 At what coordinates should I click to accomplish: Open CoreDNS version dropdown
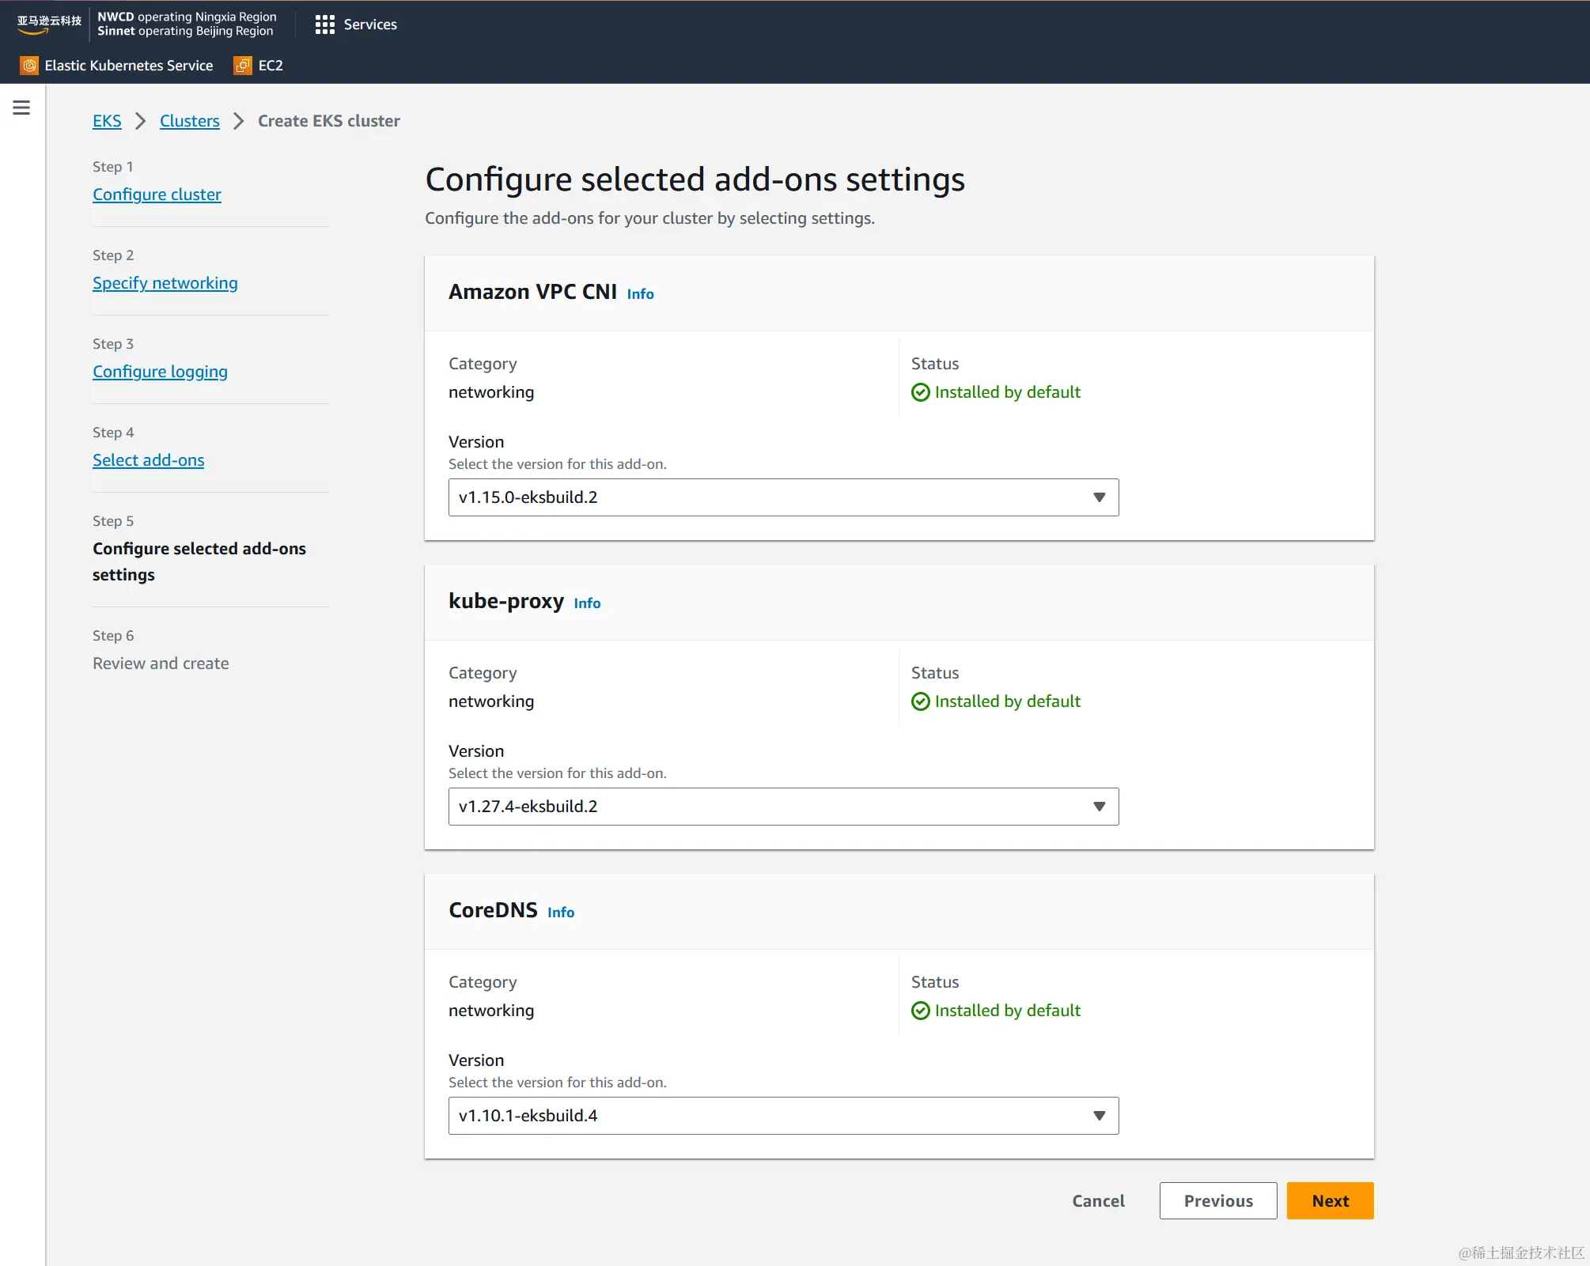783,1116
